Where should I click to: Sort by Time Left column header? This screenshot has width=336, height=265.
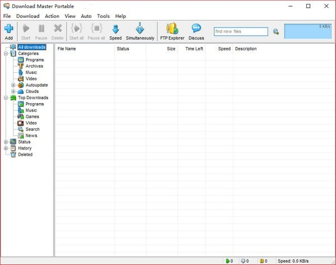coord(192,49)
